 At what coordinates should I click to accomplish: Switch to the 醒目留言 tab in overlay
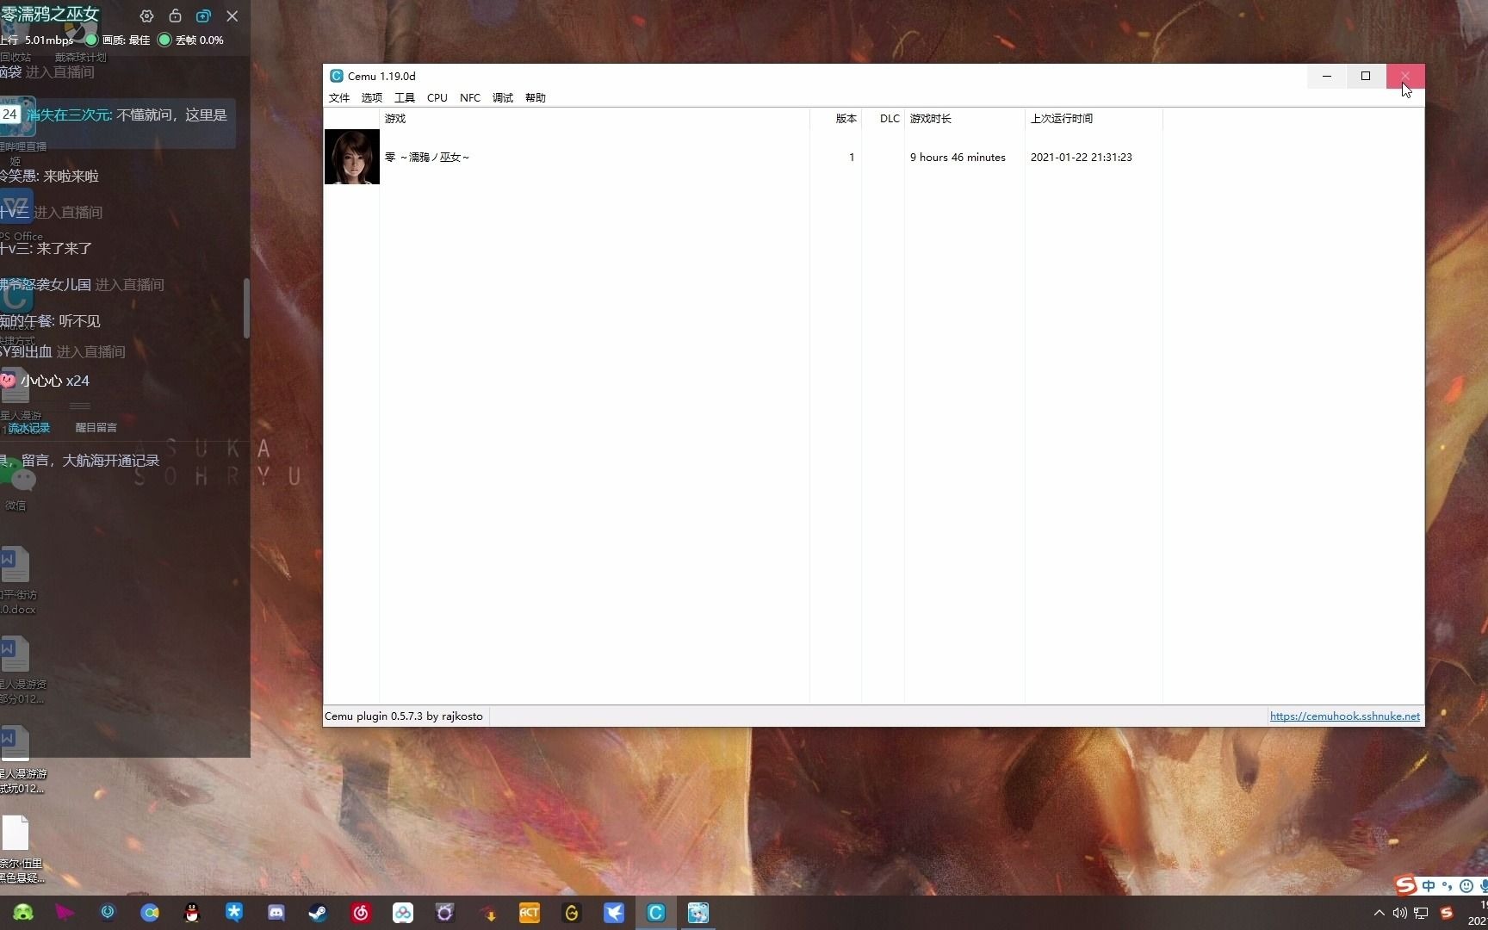tap(96, 428)
